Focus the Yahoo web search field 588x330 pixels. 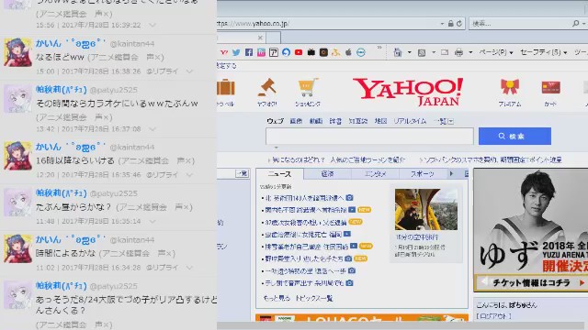[369, 137]
